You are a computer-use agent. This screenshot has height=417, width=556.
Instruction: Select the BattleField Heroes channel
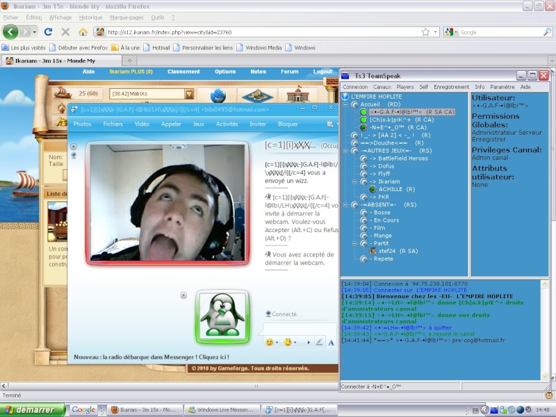(399, 158)
